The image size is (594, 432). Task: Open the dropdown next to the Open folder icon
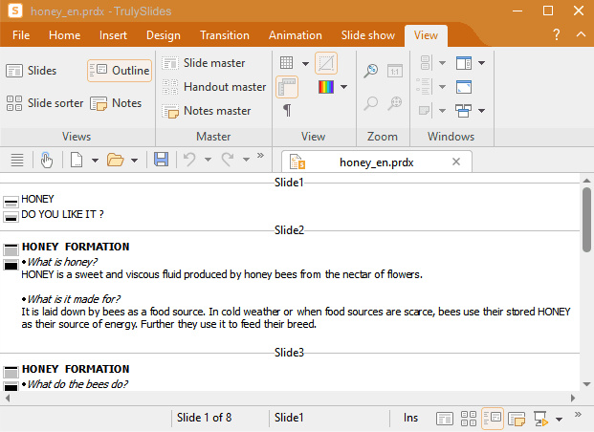pos(135,161)
